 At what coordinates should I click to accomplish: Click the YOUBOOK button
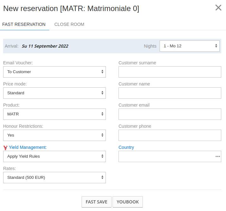click(128, 202)
